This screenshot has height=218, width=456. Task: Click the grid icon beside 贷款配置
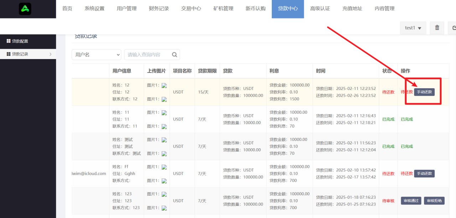point(9,41)
